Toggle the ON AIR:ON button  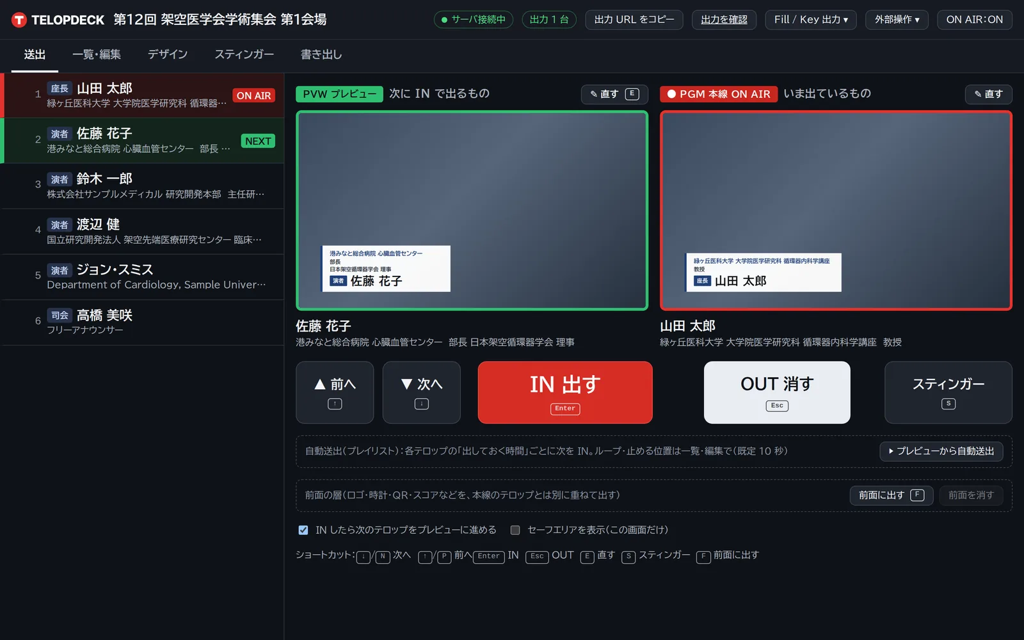click(x=975, y=20)
